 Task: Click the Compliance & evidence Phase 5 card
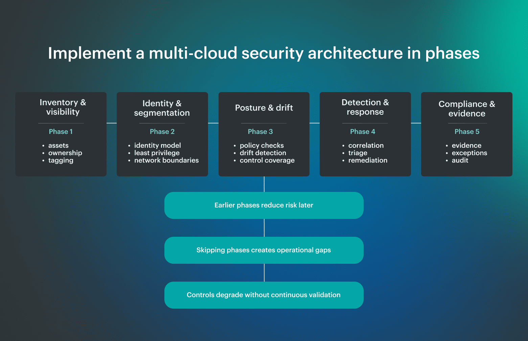466,134
